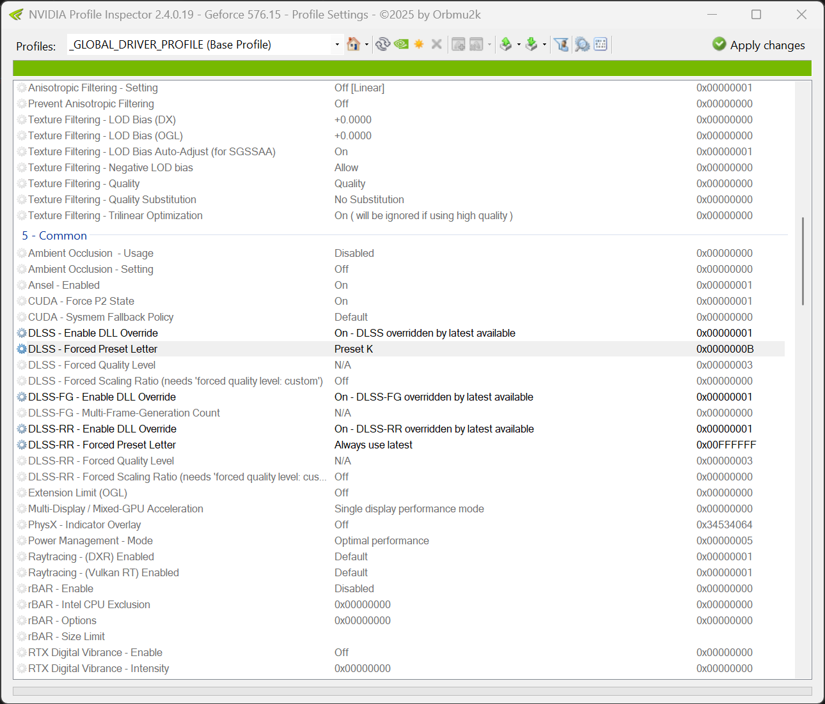
Task: Select 'CUDA - Sysmem Fallback Policy' setting
Action: tap(400, 317)
